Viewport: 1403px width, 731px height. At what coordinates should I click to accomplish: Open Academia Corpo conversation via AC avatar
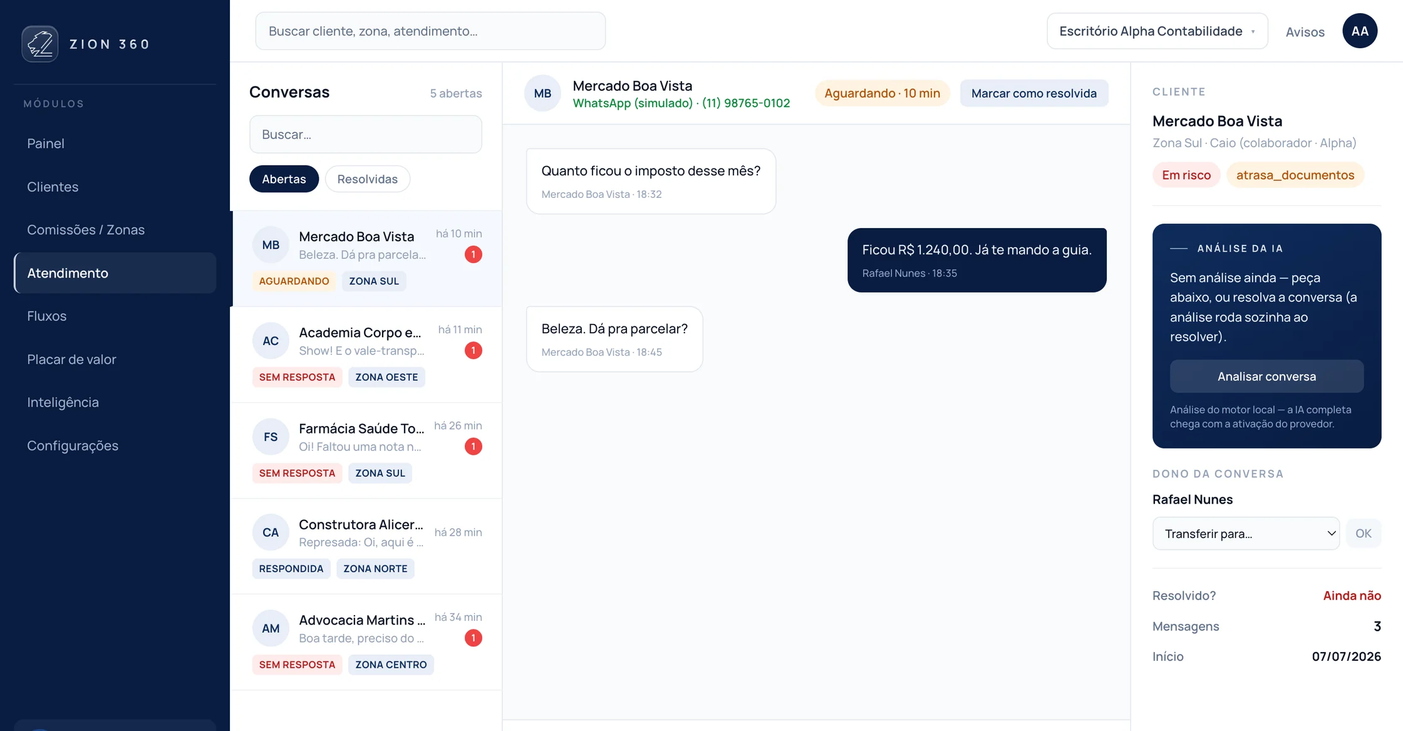tap(271, 341)
